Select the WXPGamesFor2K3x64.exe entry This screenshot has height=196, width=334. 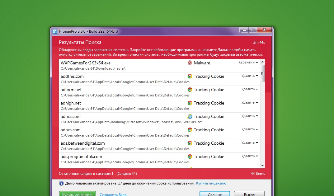click(x=159, y=66)
